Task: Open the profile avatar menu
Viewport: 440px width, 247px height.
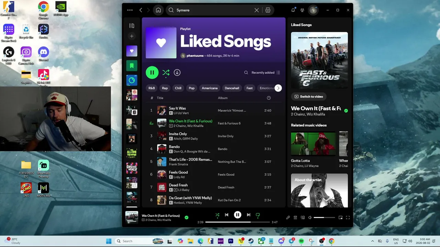Action: click(313, 10)
